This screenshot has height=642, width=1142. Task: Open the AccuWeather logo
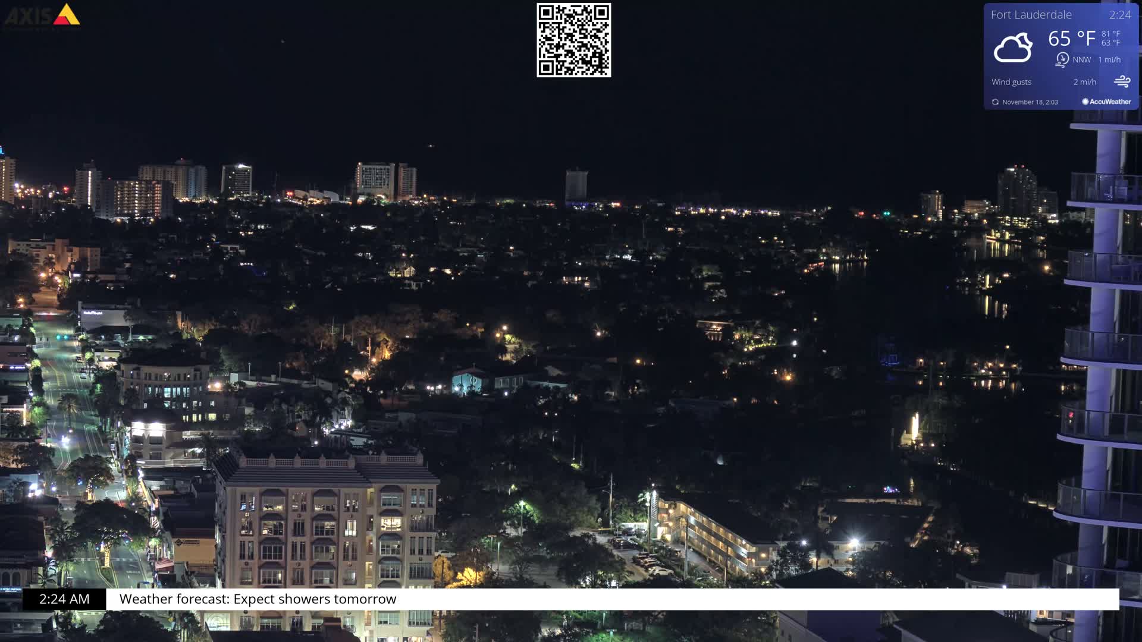pos(1108,102)
